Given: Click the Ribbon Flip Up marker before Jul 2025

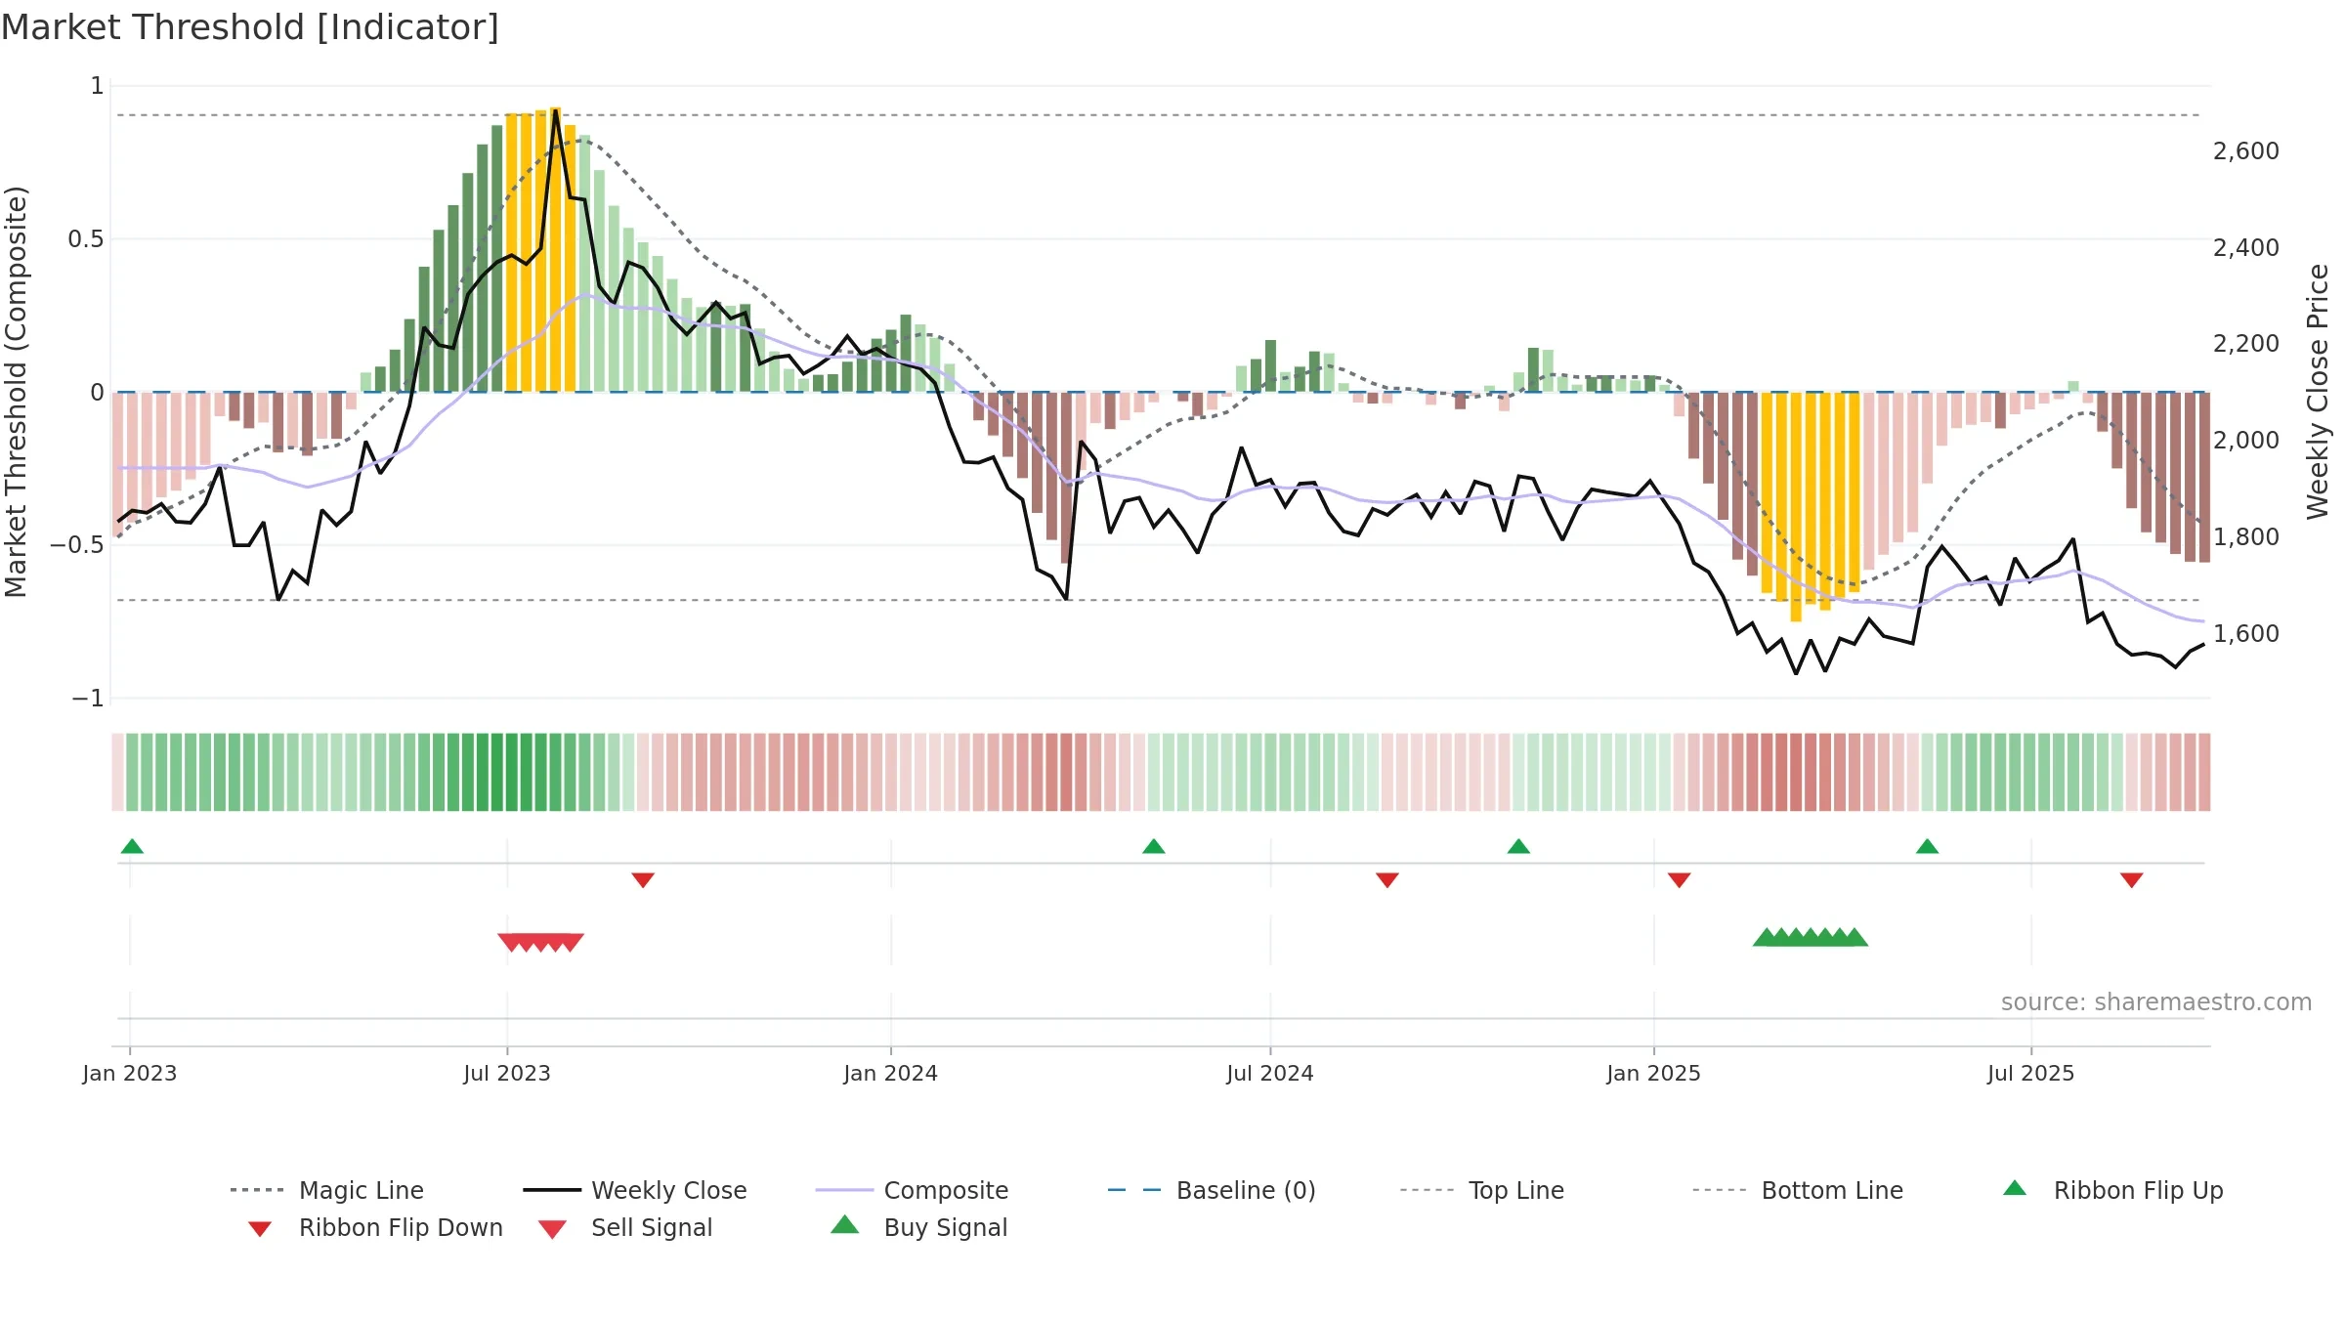Looking at the screenshot, I should [1928, 846].
